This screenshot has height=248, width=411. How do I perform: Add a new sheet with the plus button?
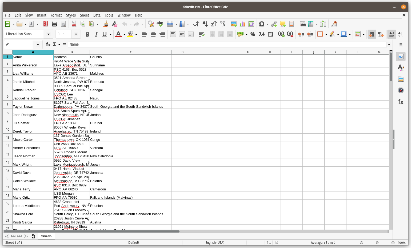coord(33,236)
